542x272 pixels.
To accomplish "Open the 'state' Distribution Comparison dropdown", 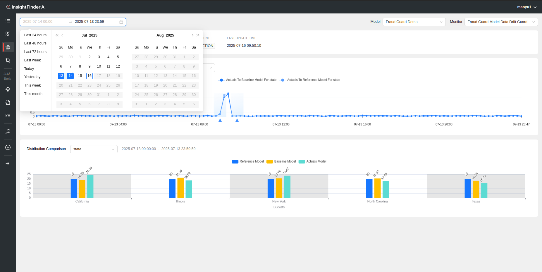I will [x=94, y=149].
